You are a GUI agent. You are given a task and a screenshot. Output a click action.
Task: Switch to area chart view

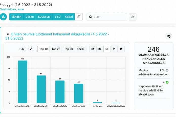click(x=100, y=49)
